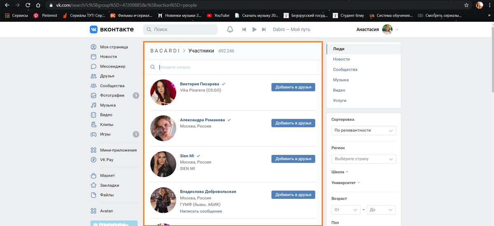The height and width of the screenshot is (226, 494).
Task: Focus the Введите запрос member search
Action: 233,67
